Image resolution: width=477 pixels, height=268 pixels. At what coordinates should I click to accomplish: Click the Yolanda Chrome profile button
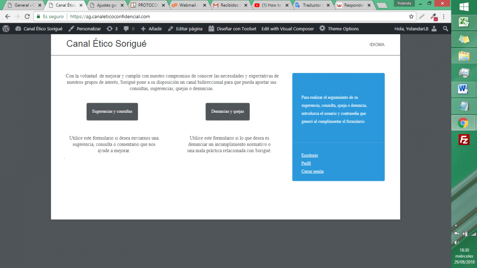404,3
